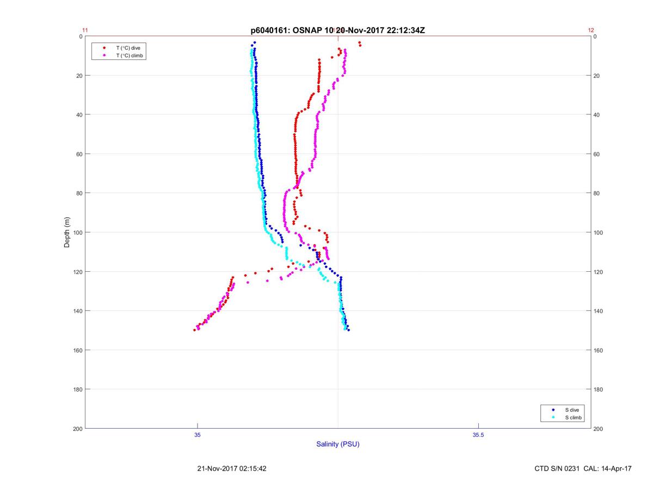Click the left axis 120 depth tick

[78, 272]
